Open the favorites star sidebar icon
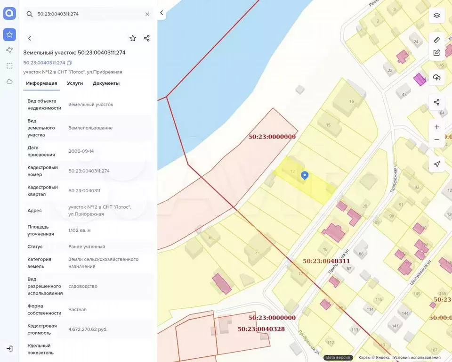 (9, 34)
